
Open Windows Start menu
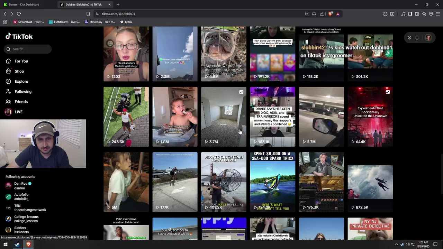[x=6, y=245]
